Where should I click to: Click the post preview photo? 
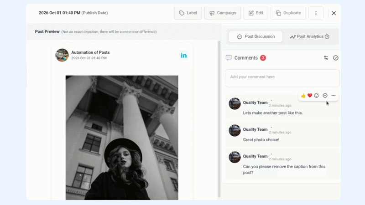[x=122, y=138]
